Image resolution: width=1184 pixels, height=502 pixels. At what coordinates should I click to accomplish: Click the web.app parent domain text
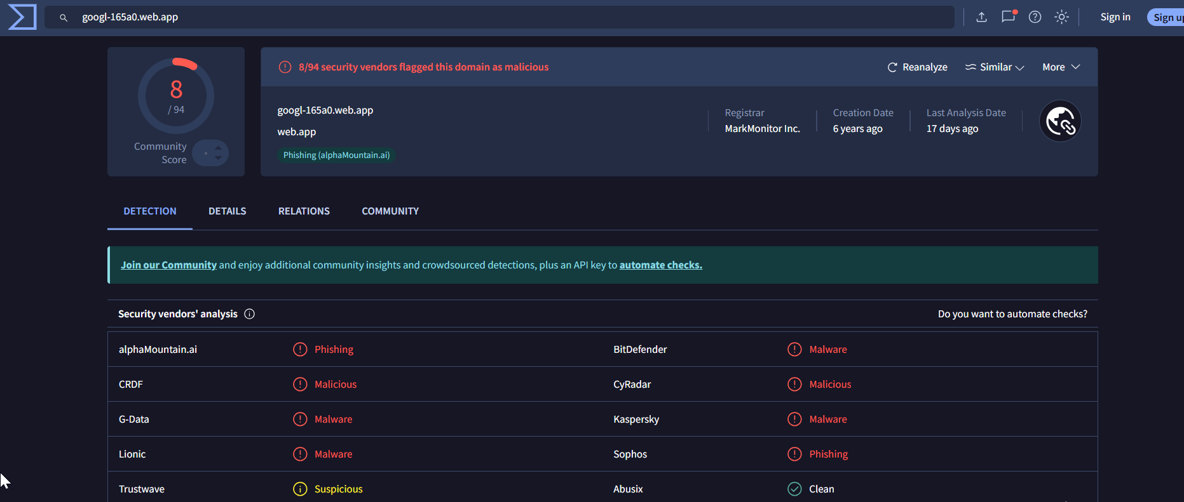(297, 132)
